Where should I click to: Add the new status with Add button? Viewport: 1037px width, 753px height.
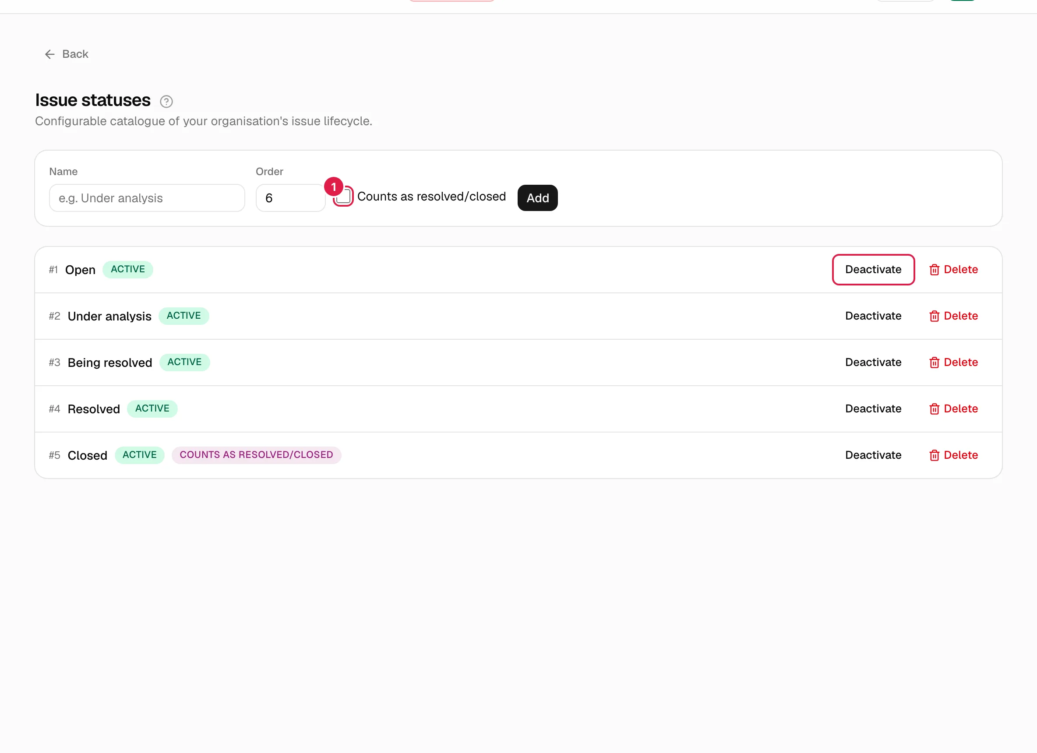point(537,198)
